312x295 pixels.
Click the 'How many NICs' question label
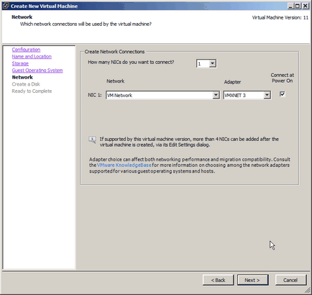click(131, 62)
